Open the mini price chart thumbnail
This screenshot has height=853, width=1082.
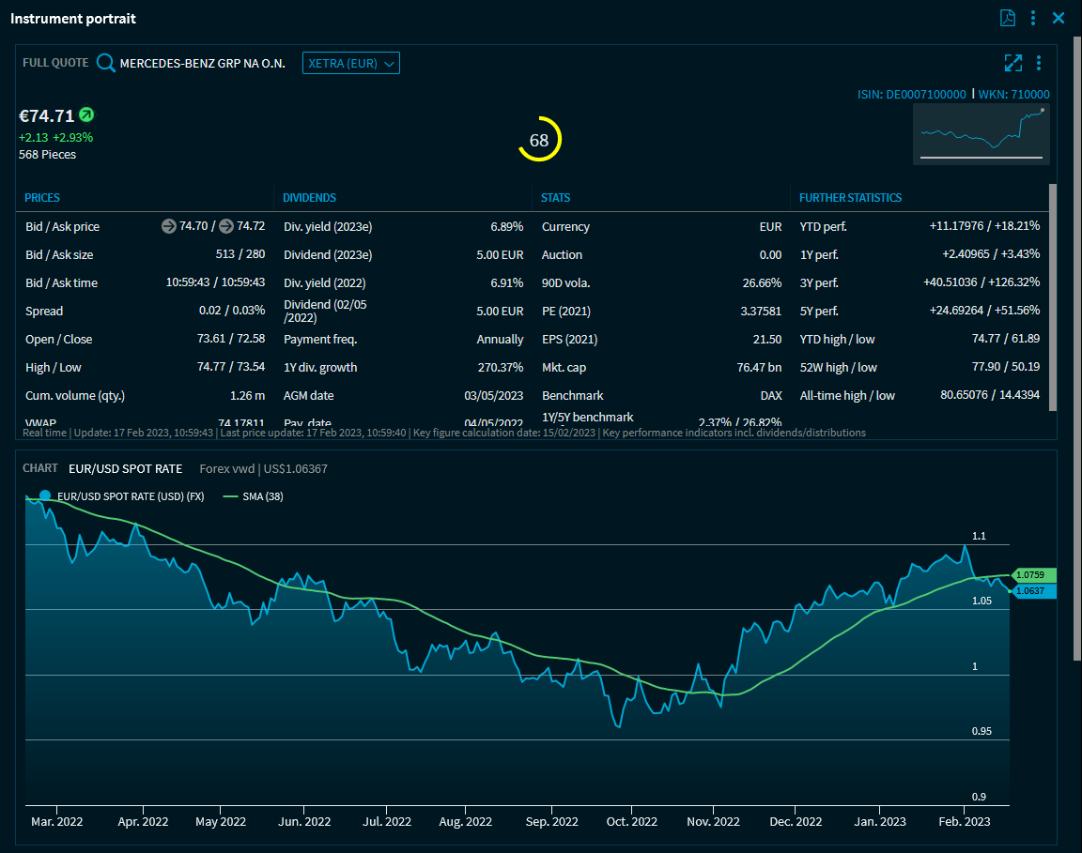point(982,134)
